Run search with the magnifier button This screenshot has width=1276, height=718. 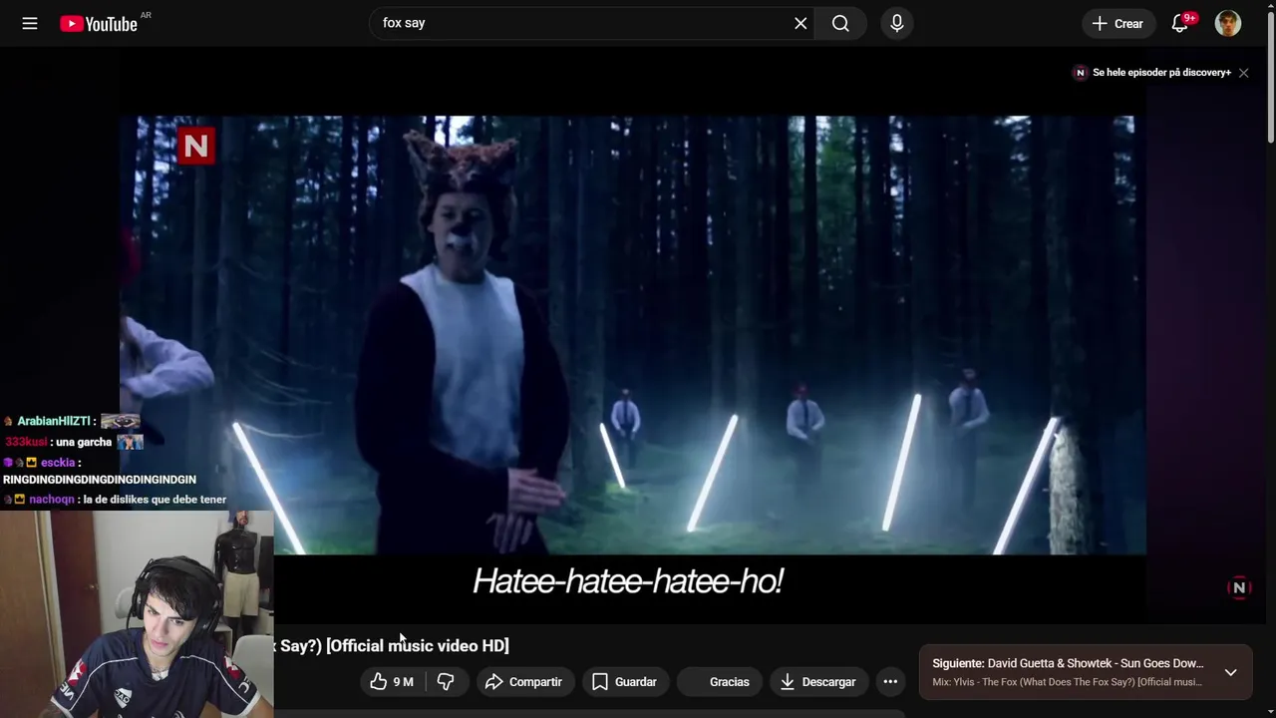click(840, 23)
